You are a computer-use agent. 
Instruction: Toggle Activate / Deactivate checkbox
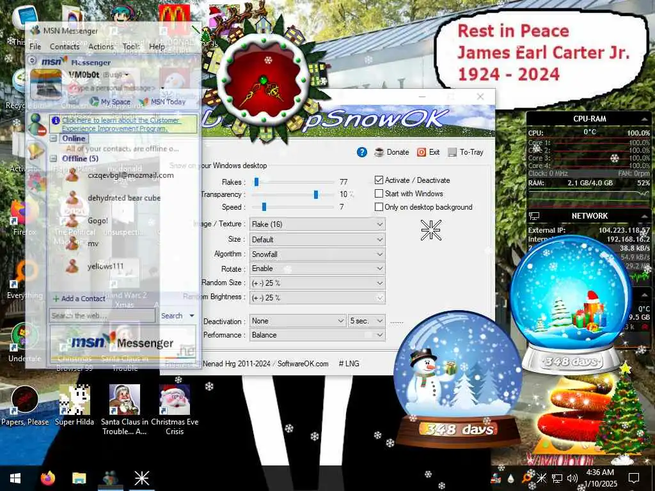tap(379, 180)
